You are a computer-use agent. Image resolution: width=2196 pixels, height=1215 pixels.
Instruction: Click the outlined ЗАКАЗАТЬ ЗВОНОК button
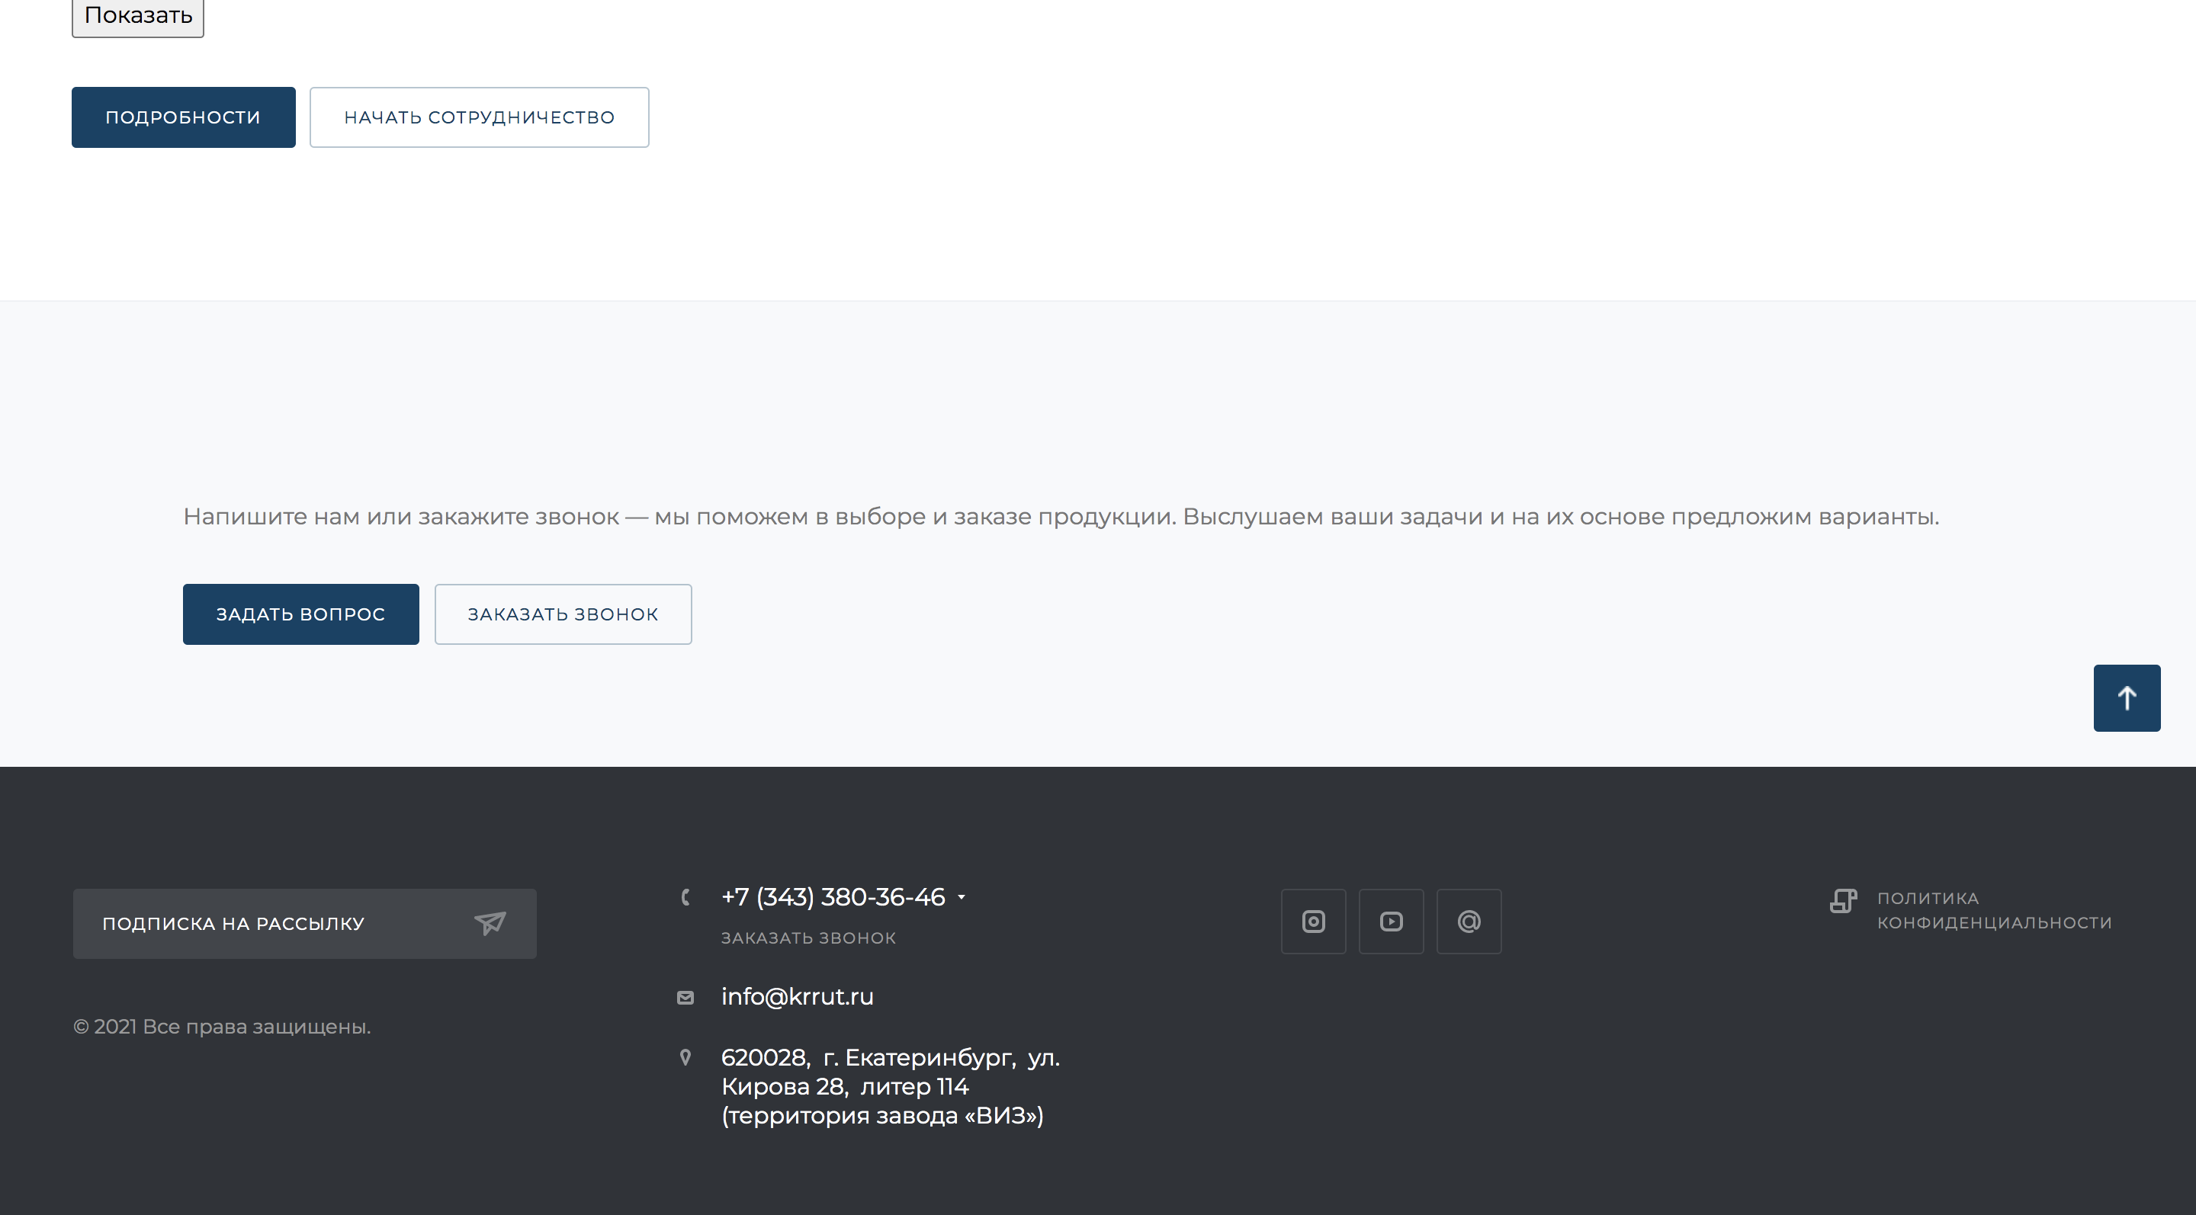coord(563,614)
